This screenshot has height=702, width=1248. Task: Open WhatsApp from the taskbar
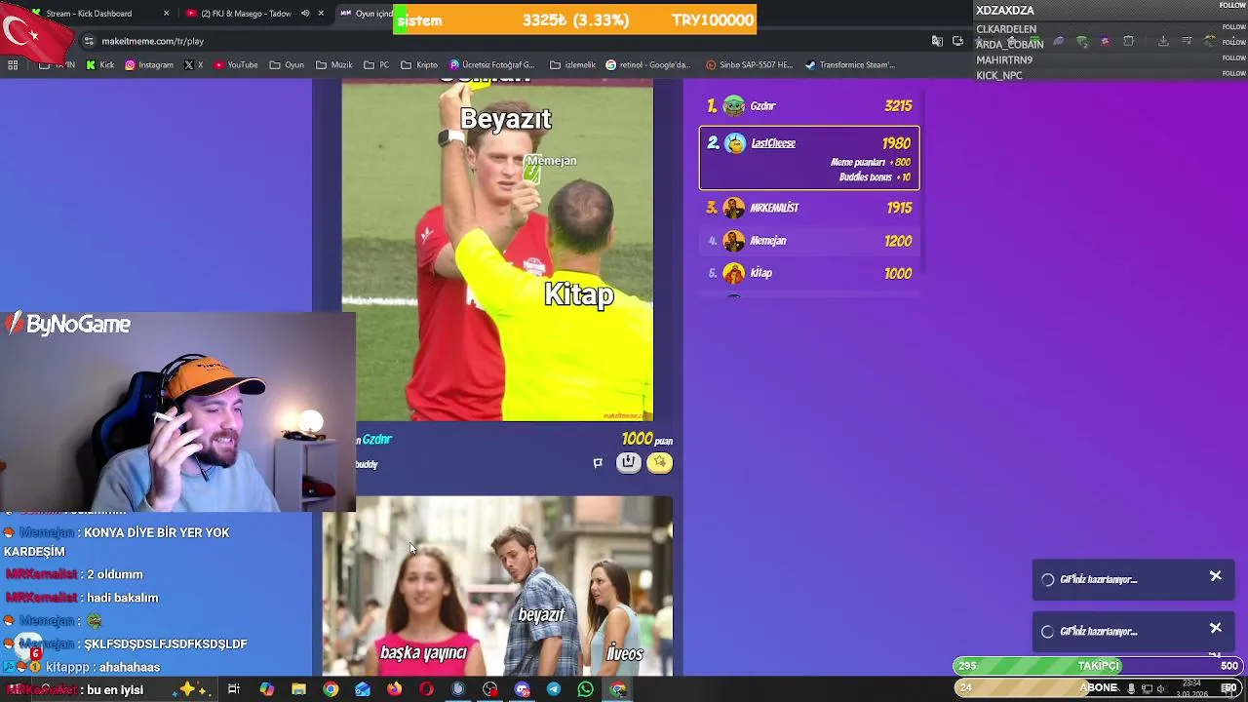(586, 689)
